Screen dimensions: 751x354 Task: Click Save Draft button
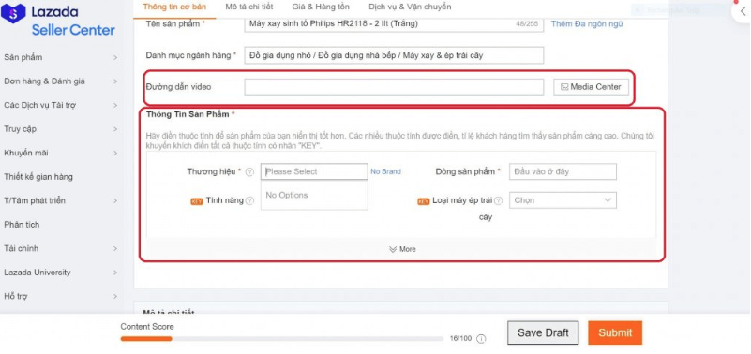(543, 333)
